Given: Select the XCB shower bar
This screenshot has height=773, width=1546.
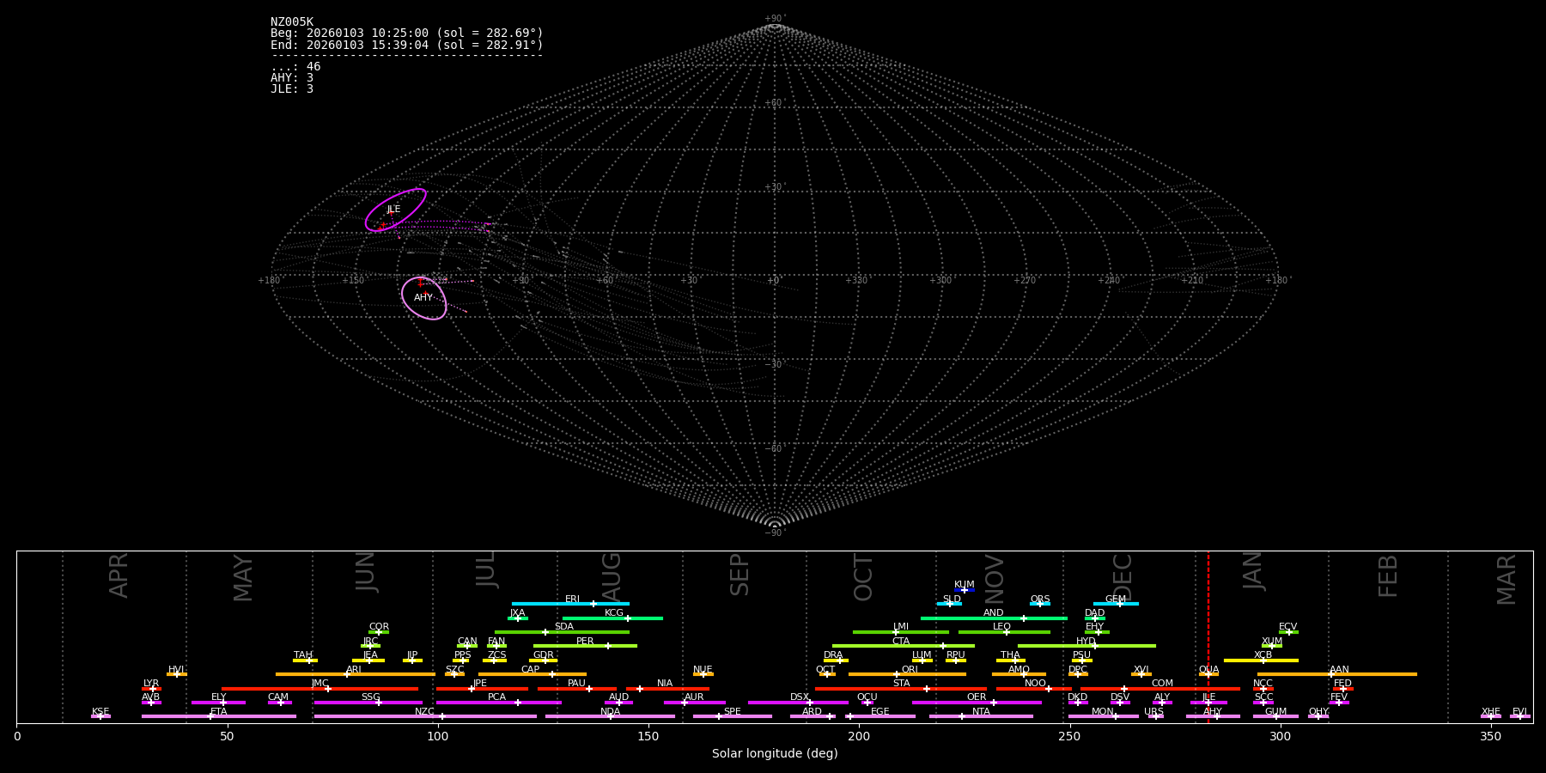Looking at the screenshot, I should (1261, 660).
